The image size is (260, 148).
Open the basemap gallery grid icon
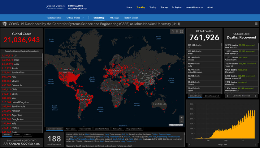tap(181, 31)
